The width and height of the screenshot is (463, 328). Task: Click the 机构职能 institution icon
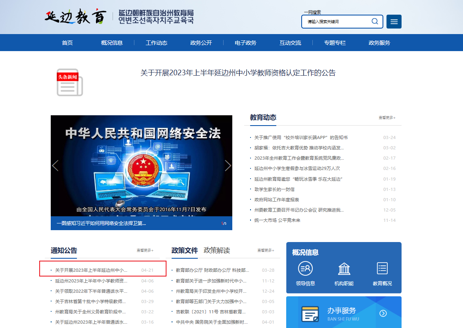(x=344, y=269)
